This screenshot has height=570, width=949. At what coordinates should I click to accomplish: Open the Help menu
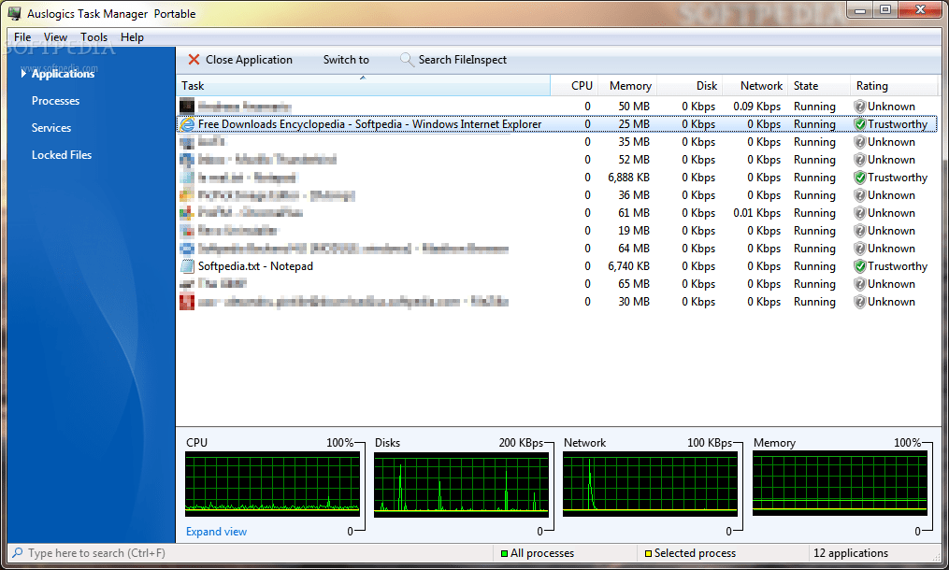[x=132, y=37]
